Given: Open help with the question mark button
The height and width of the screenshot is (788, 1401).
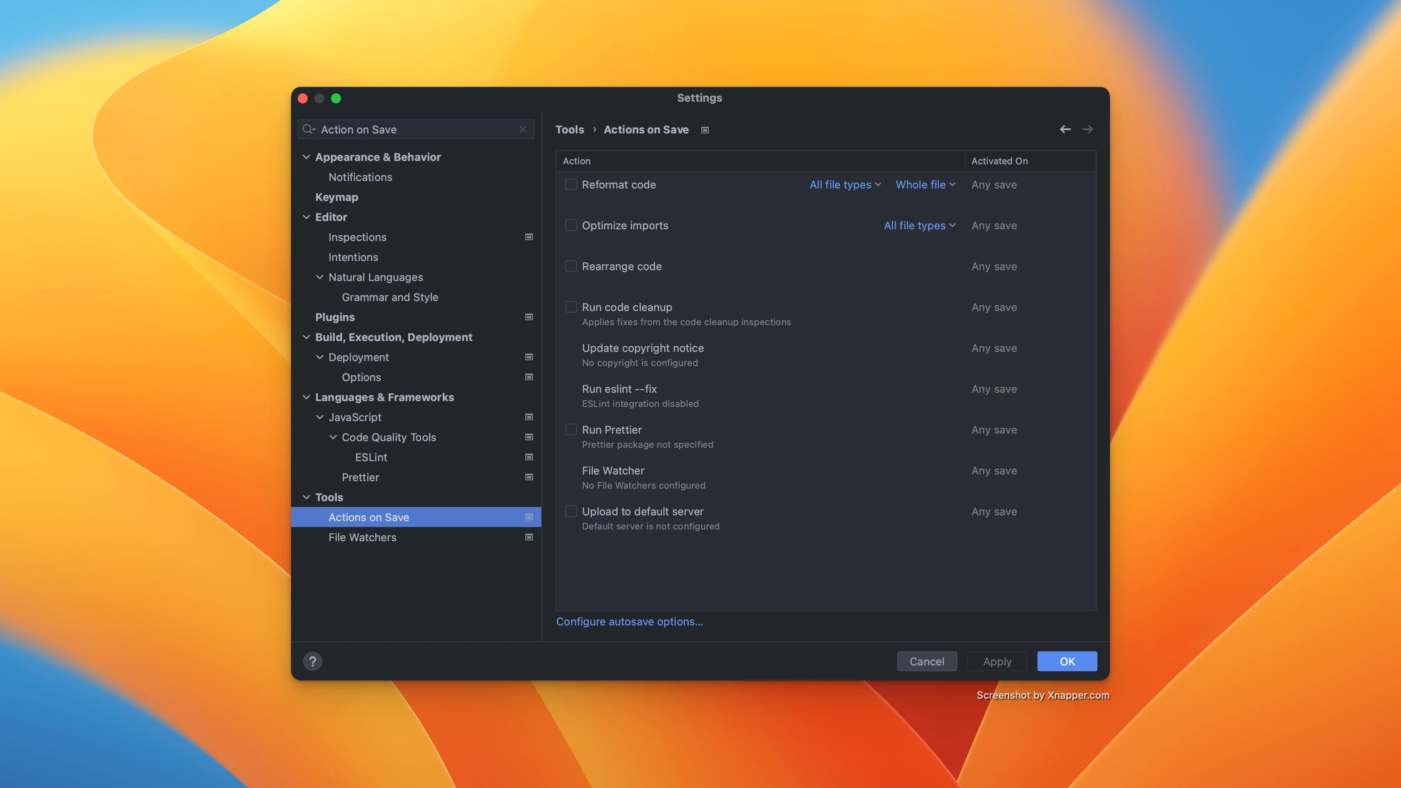Looking at the screenshot, I should click(x=313, y=661).
